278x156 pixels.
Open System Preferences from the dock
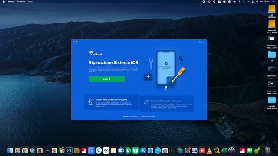pyautogui.click(x=187, y=150)
